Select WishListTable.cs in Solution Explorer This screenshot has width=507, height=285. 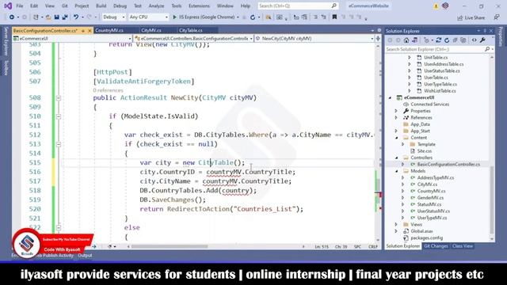[440, 91]
